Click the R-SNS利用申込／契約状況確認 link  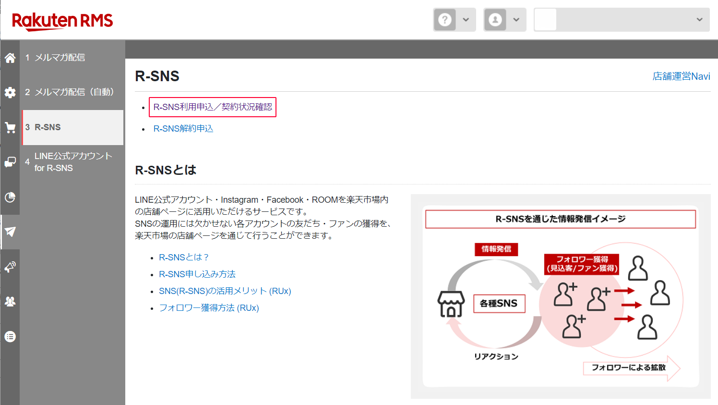212,107
